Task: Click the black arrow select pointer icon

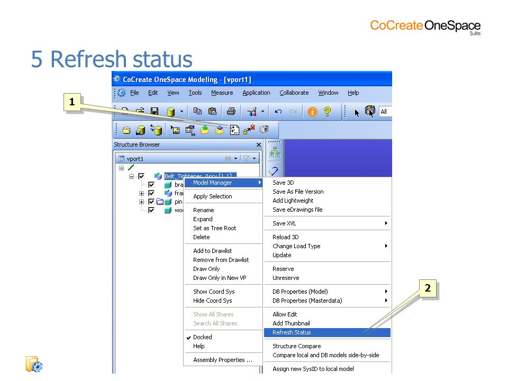Action: pyautogui.click(x=356, y=113)
